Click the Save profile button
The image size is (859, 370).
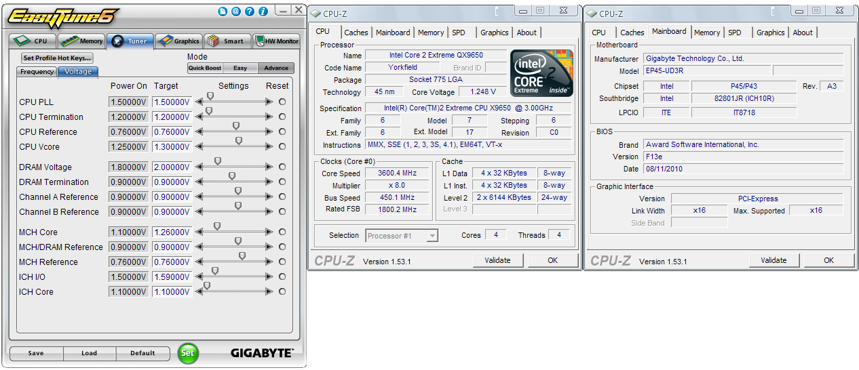(x=36, y=353)
